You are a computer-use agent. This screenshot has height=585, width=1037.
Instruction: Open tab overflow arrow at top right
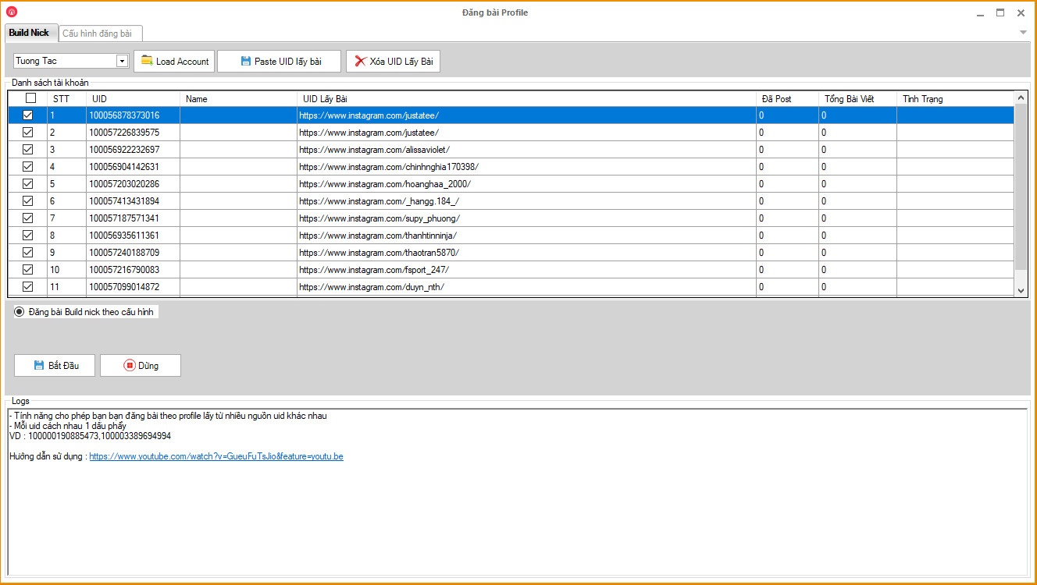1023,33
